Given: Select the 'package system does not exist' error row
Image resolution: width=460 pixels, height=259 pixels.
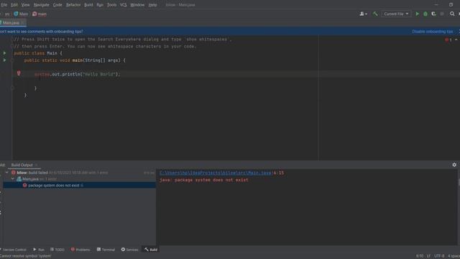Looking at the screenshot, I should pos(80,186).
